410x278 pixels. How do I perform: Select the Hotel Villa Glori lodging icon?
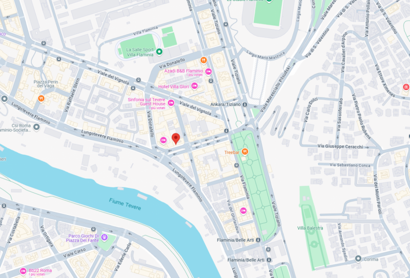[x=195, y=85]
